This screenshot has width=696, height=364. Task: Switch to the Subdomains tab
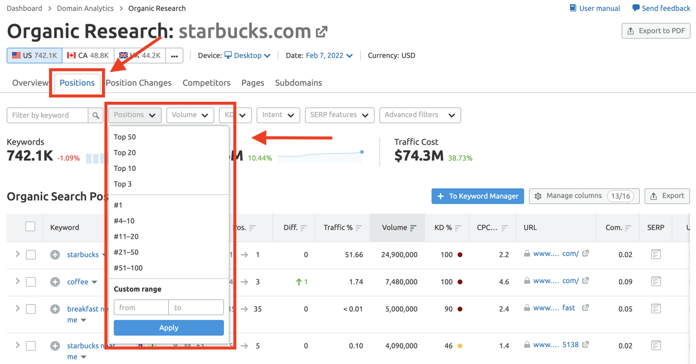(298, 83)
